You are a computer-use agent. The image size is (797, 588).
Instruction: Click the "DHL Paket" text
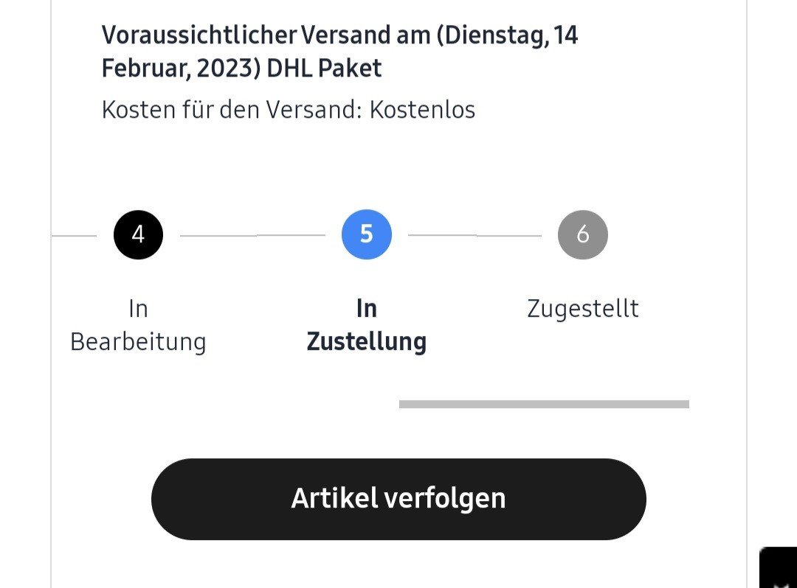325,69
